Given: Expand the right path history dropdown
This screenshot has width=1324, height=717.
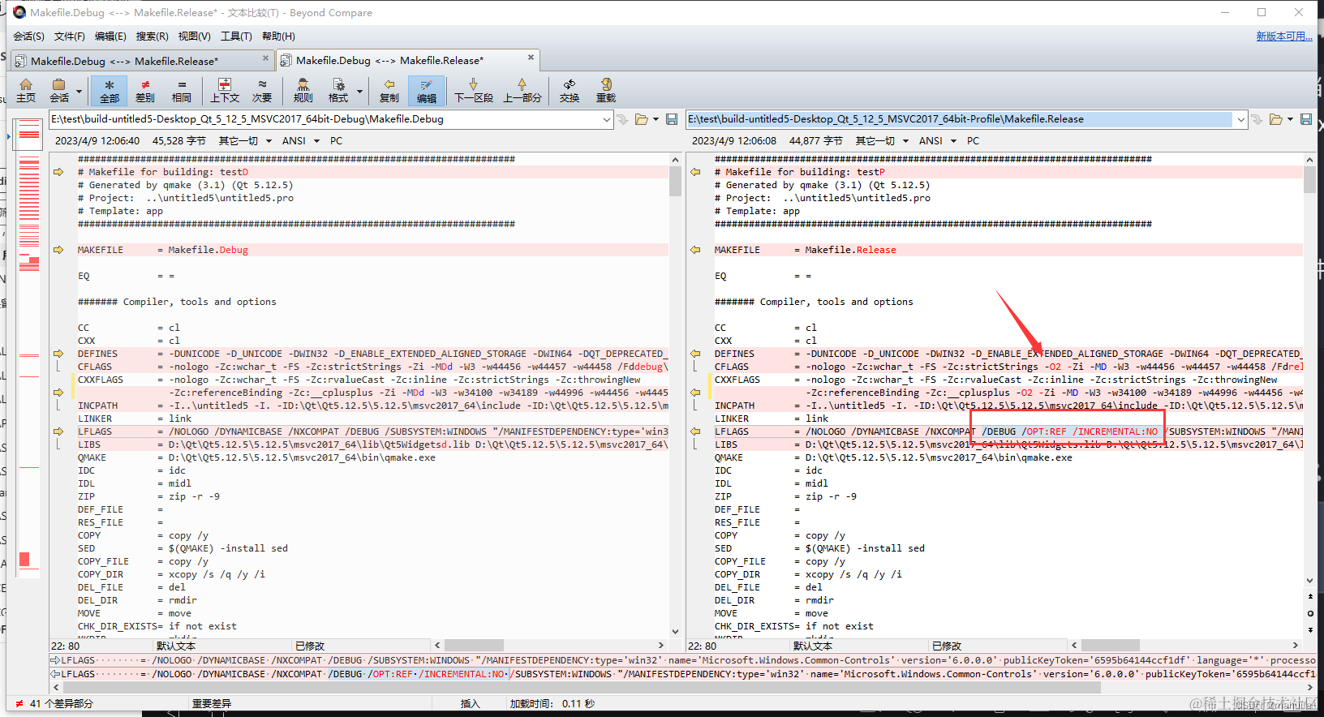Looking at the screenshot, I should 1240,119.
